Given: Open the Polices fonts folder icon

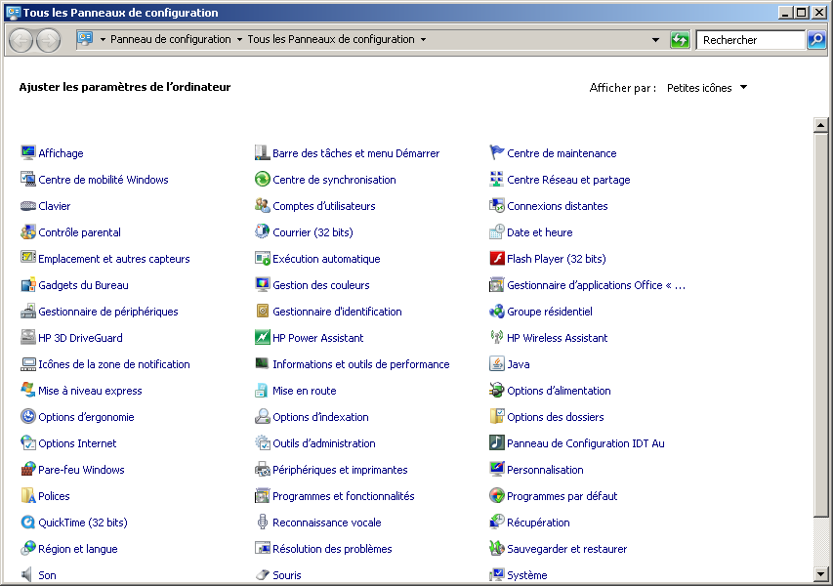Looking at the screenshot, I should (x=27, y=496).
